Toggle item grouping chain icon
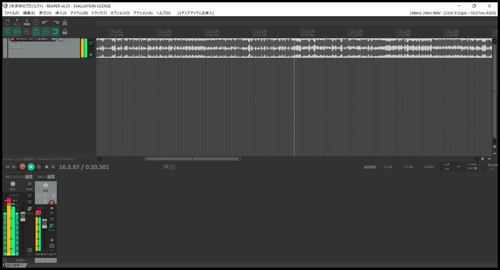The width and height of the screenshot is (500, 270). point(17,32)
